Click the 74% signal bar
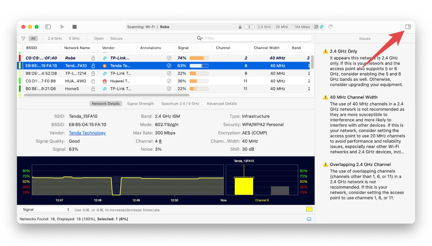This screenshot has height=246, width=432. point(199,58)
